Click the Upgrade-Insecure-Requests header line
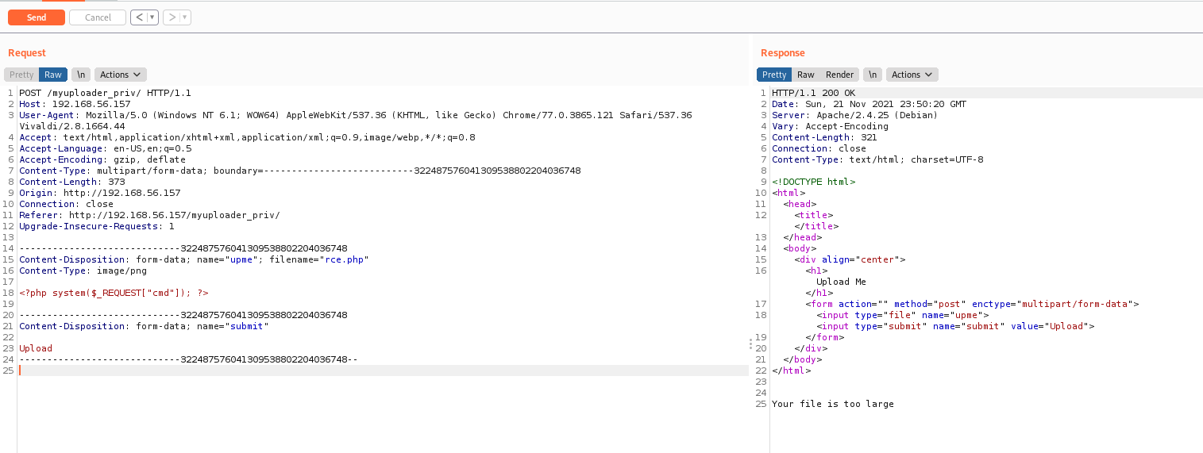1203x453 pixels. 97,226
